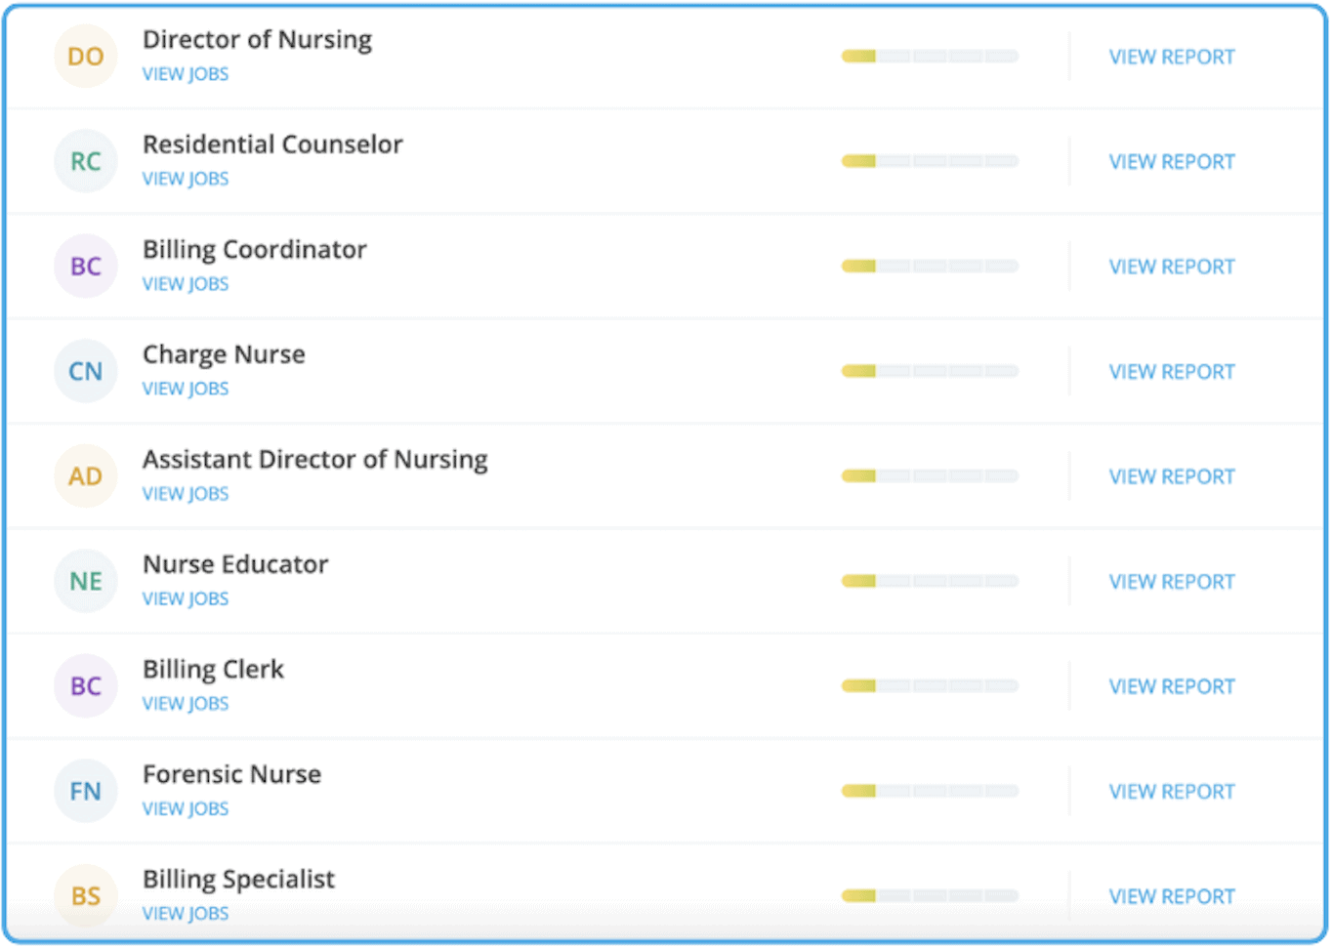The image size is (1332, 947).
Task: Click the progress bar beside Billing Clerk
Action: pyautogui.click(x=928, y=685)
